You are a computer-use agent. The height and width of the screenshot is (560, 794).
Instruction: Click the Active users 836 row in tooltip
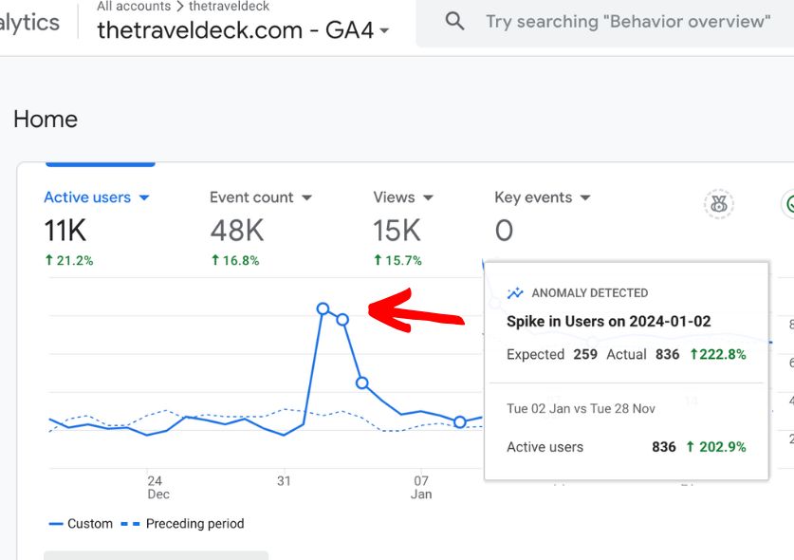coord(625,447)
